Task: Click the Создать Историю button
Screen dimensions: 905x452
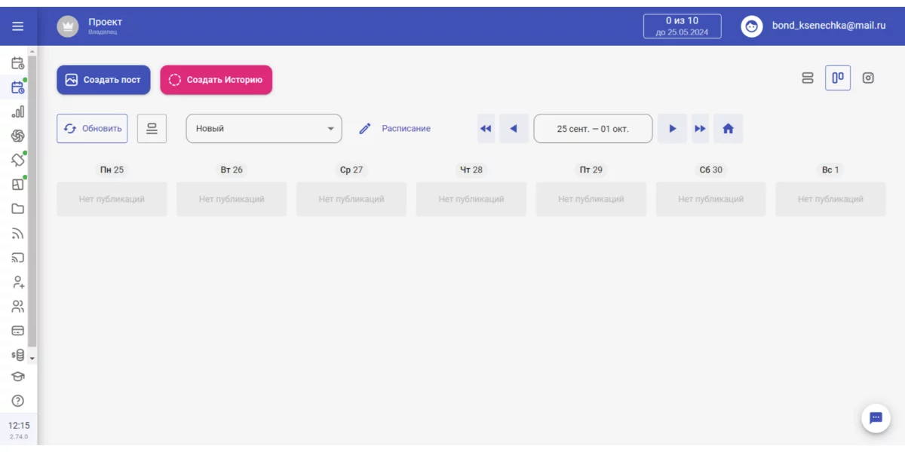Action: point(216,80)
